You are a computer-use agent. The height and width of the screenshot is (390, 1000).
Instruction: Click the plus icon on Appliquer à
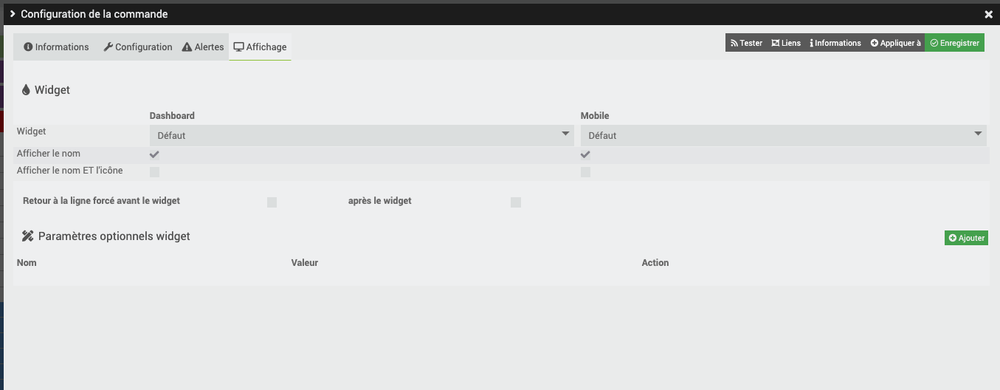[875, 44]
